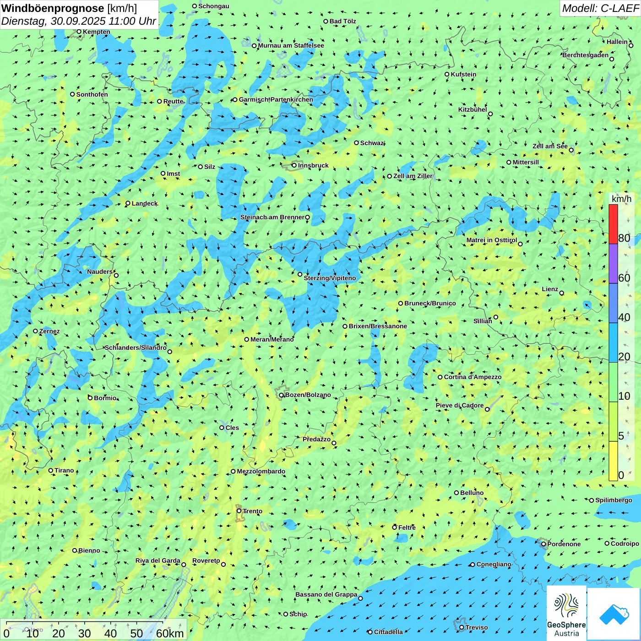Click the Kitzbühel location circle
The image size is (641, 641).
tap(490, 114)
